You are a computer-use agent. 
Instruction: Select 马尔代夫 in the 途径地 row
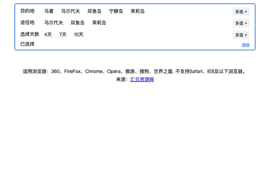click(x=54, y=22)
